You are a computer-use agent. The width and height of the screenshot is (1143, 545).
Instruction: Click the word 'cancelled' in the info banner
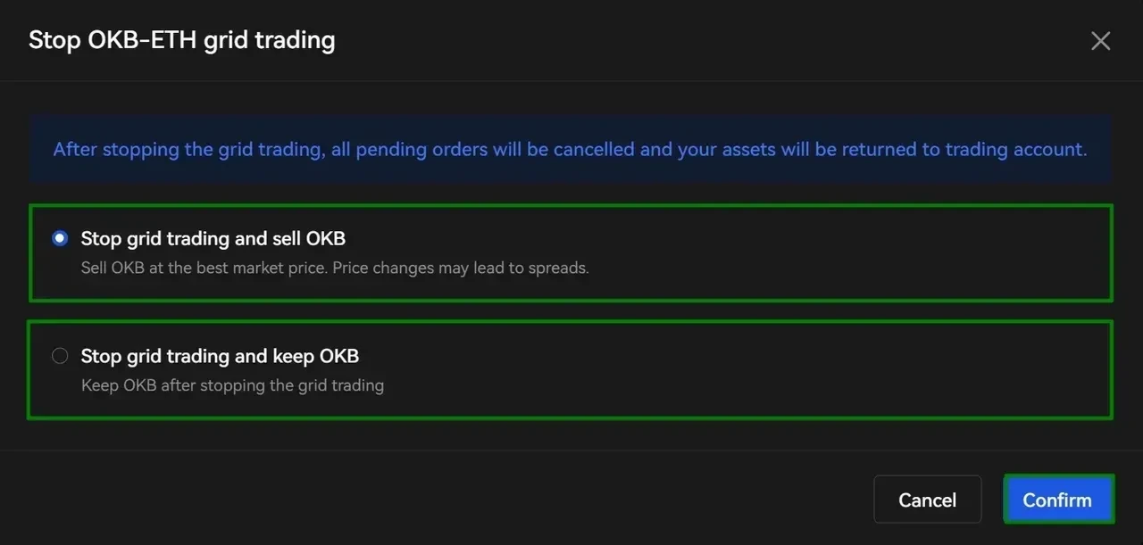click(593, 149)
